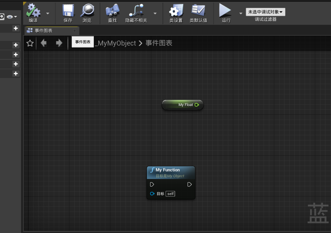
Task: Open Class Settings (类设置)
Action: pos(176,13)
